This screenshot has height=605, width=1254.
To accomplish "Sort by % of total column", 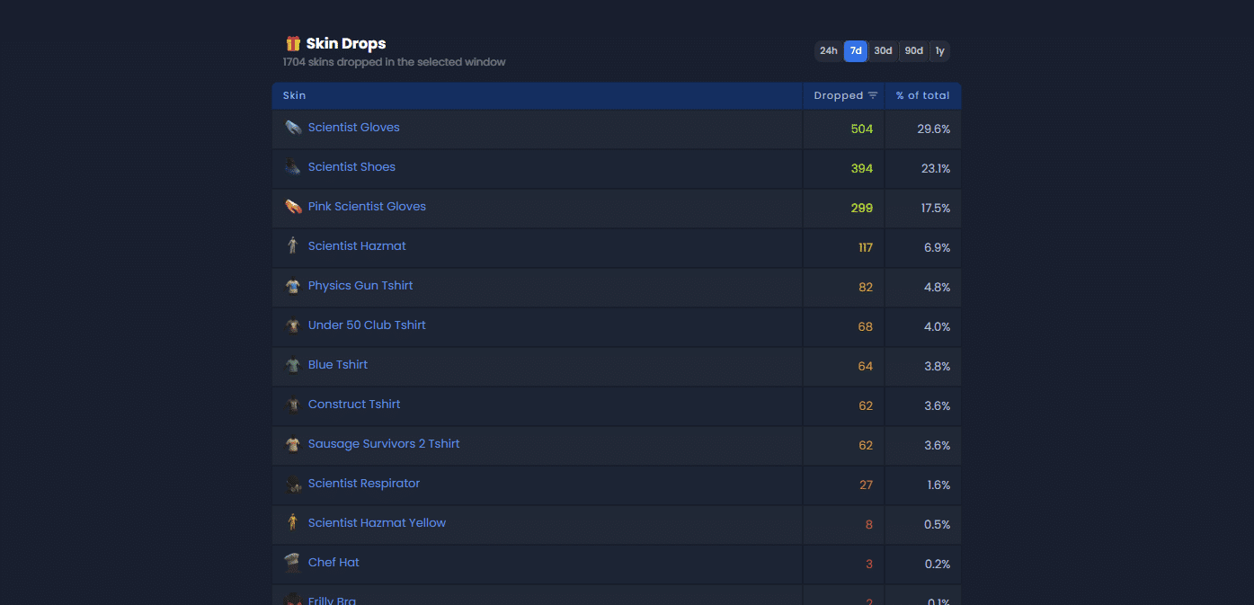I will [x=923, y=96].
